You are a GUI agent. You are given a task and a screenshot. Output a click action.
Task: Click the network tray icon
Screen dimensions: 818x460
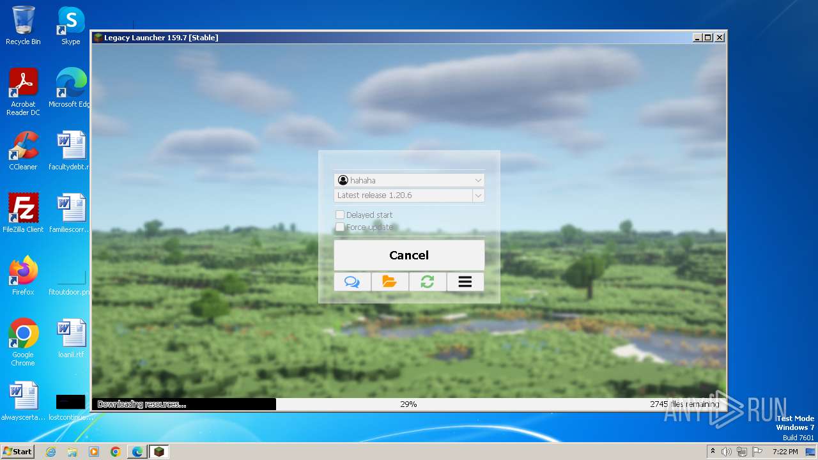point(741,452)
